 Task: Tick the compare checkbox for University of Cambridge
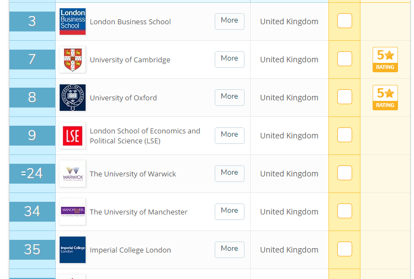344,59
